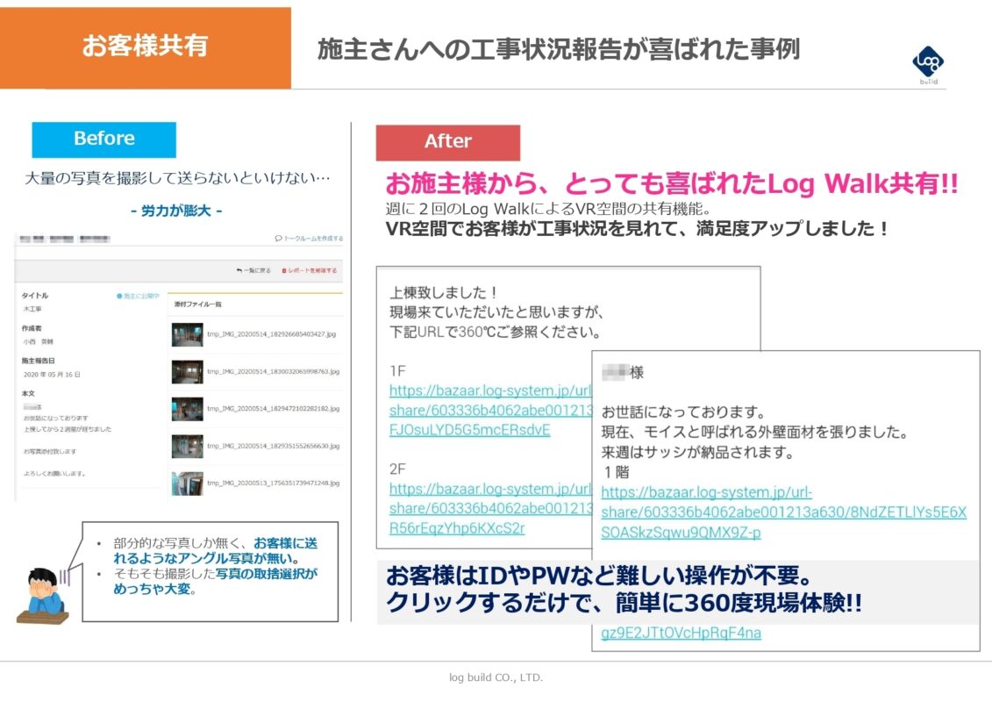The width and height of the screenshot is (992, 702).
Task: Click the 作成者 field label
Action: pyautogui.click(x=32, y=328)
